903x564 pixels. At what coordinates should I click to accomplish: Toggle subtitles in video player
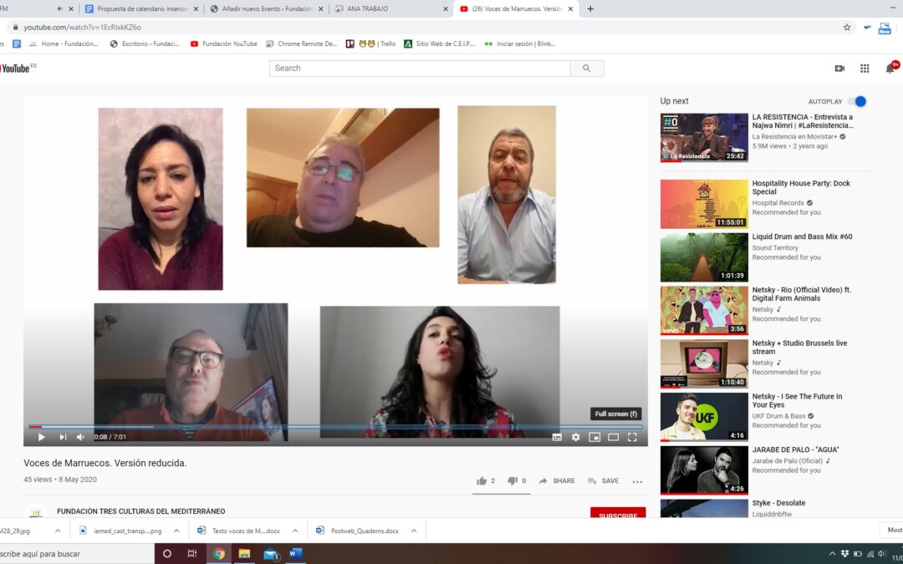point(557,437)
